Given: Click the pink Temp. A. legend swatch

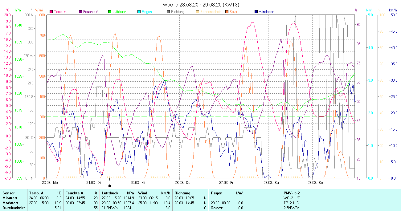Looking at the screenshot, I should (x=51, y=12).
